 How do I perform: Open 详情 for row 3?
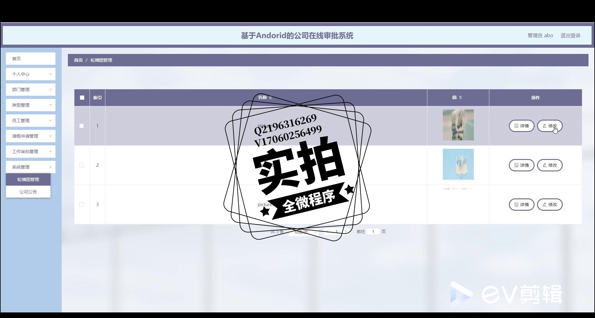click(x=522, y=205)
